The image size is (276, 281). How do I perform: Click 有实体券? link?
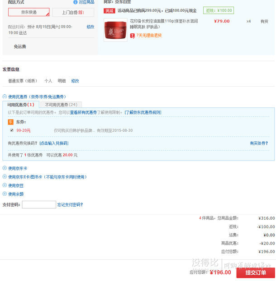[259, 143]
